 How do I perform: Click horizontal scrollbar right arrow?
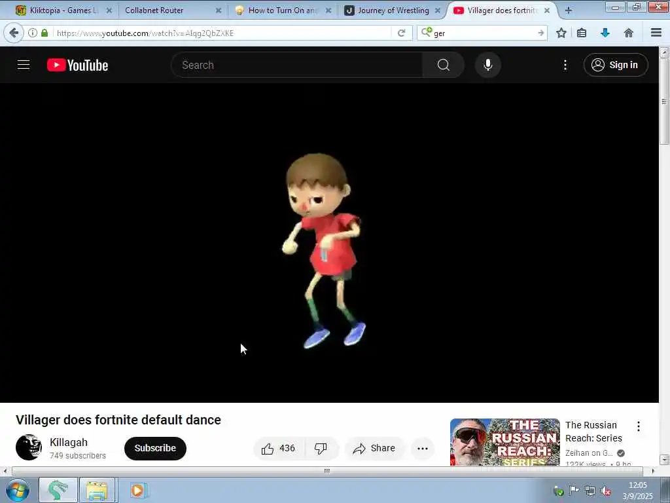click(653, 471)
